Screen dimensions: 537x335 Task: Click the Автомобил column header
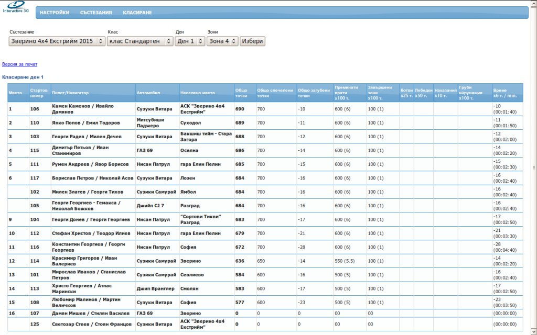[146, 93]
